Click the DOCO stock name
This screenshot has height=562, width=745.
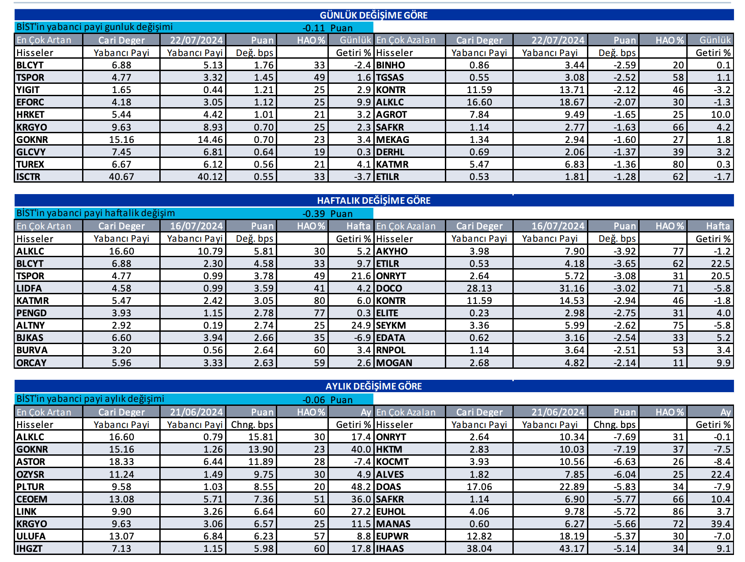tap(389, 288)
